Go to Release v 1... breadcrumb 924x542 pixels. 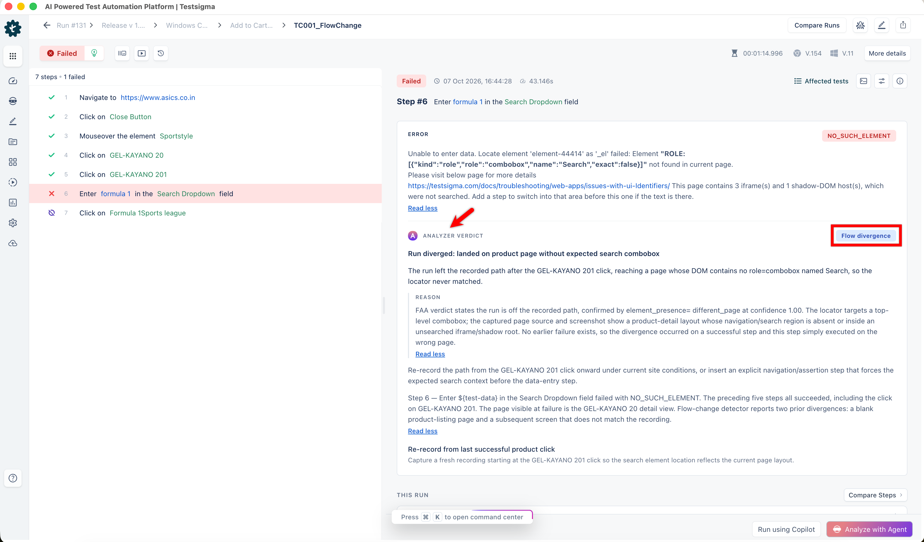(123, 25)
